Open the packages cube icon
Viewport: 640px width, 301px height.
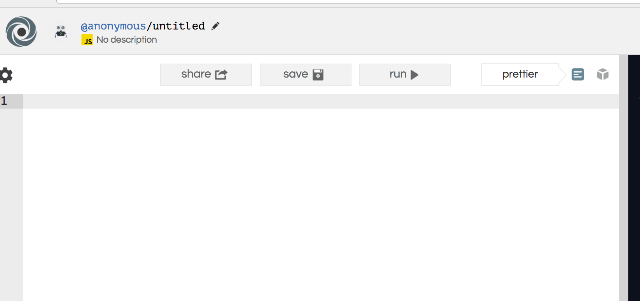pyautogui.click(x=603, y=74)
